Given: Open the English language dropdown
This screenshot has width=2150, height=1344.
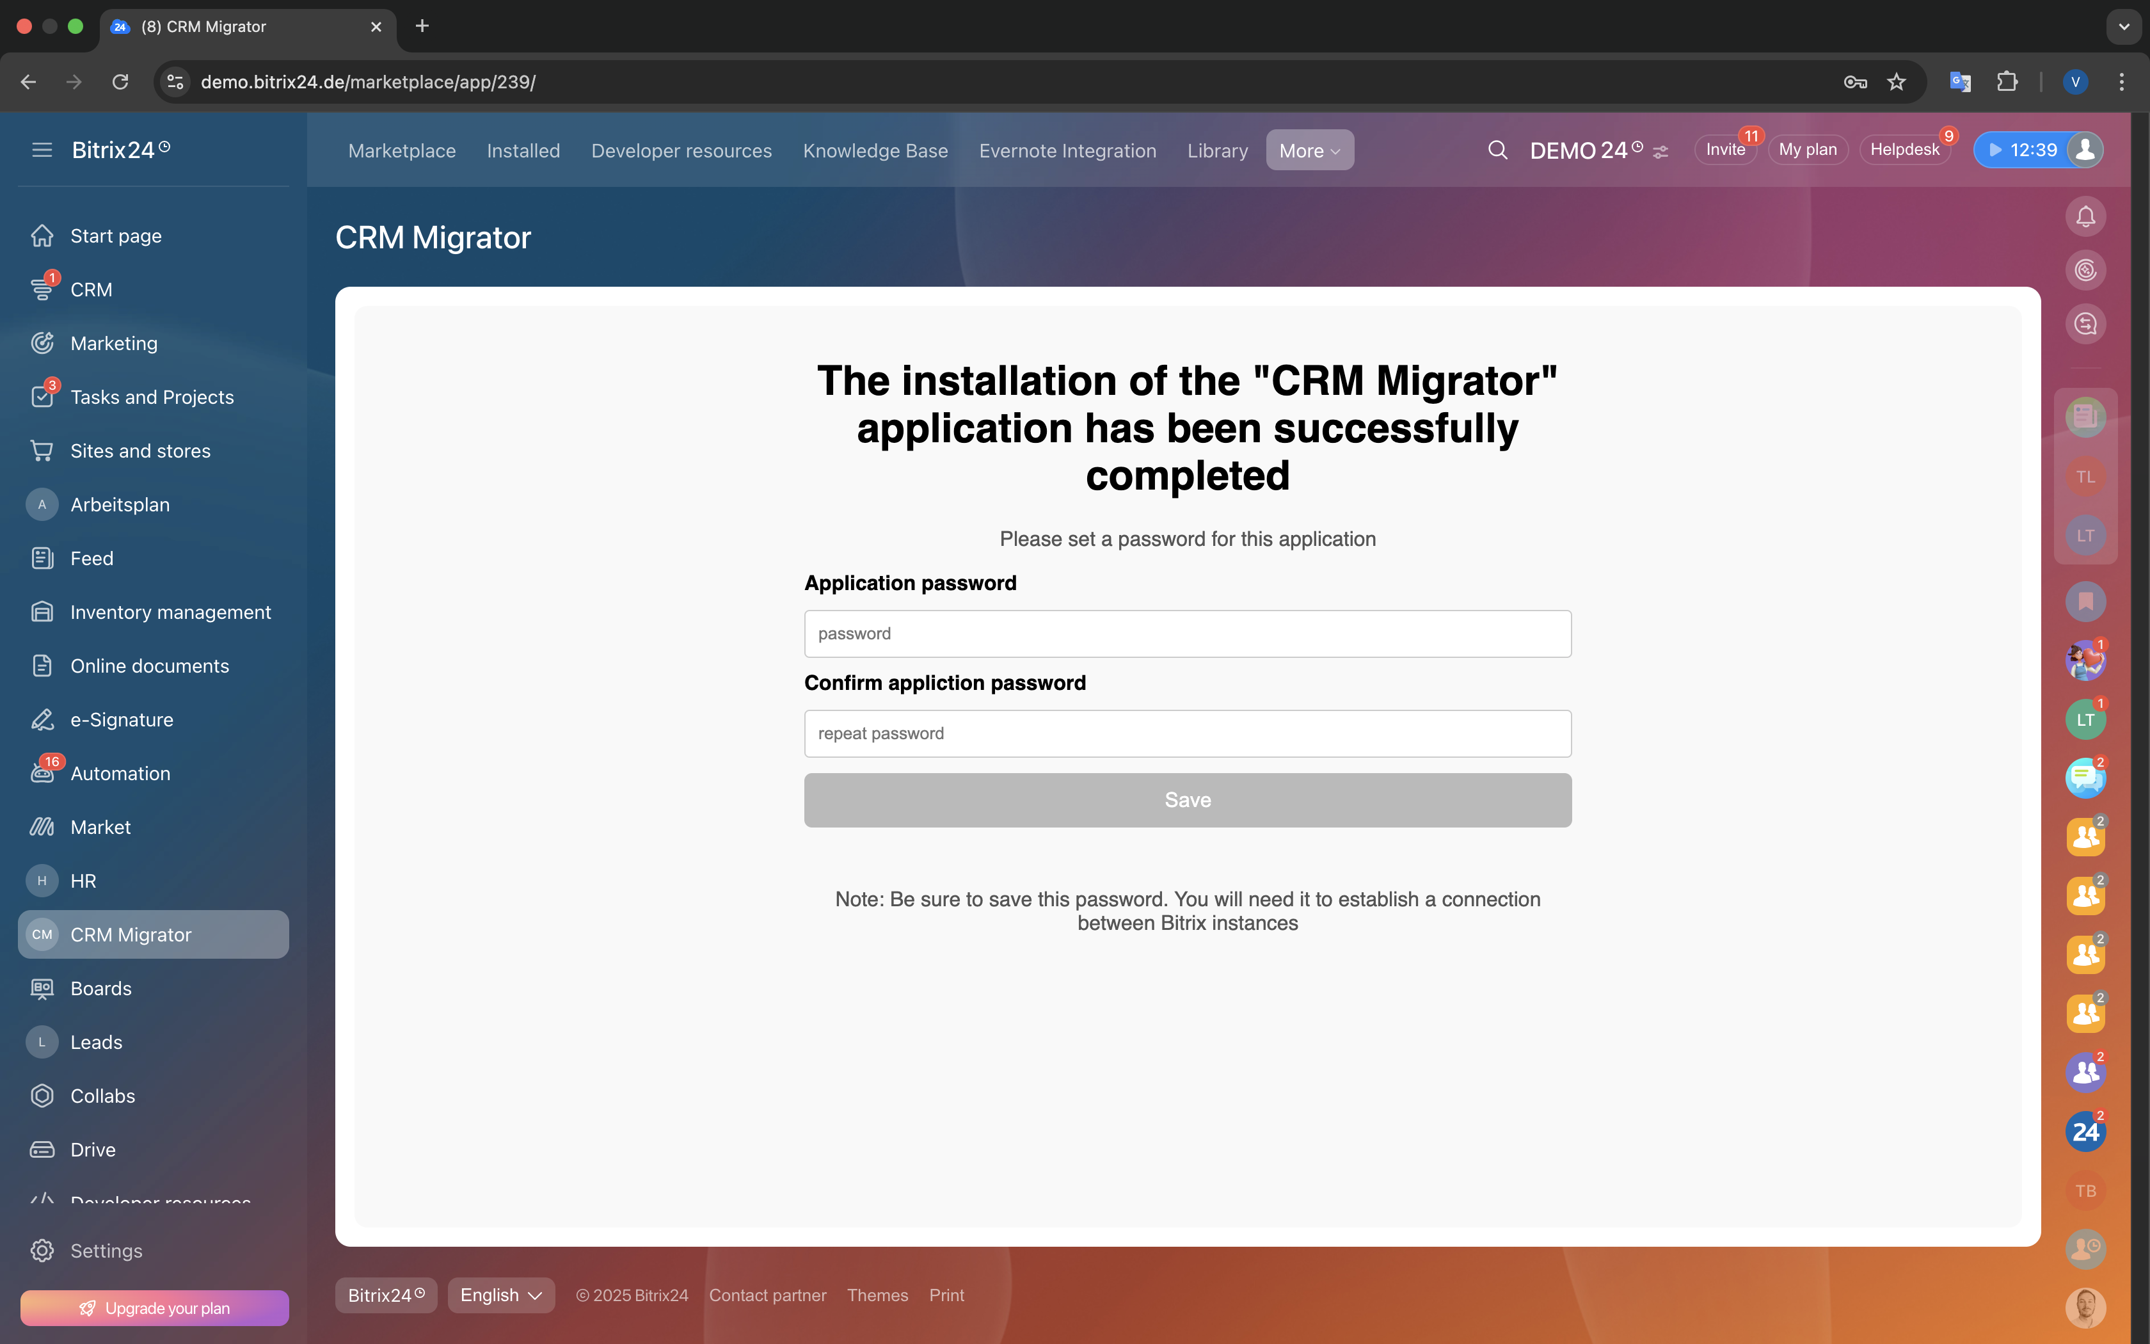Looking at the screenshot, I should 500,1295.
